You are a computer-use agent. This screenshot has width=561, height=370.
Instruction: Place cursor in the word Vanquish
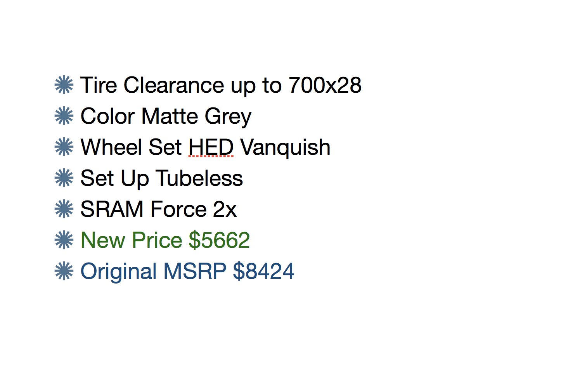[x=285, y=147]
